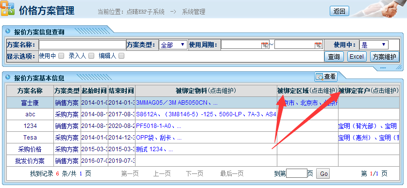
Task: Open 方案维护 button
Action: pyautogui.click(x=384, y=57)
